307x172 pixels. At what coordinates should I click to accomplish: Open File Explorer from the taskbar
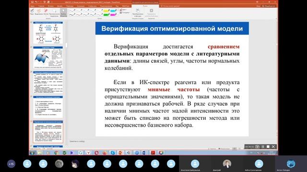40,153
